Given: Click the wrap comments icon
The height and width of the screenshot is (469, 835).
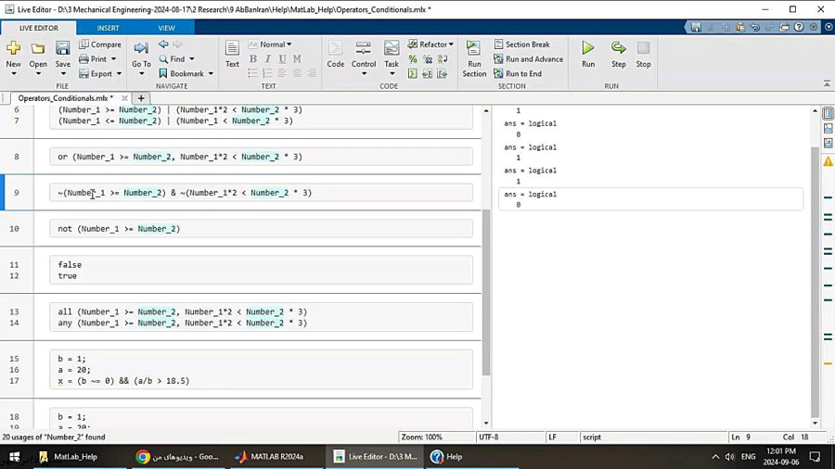Looking at the screenshot, I should click(443, 59).
